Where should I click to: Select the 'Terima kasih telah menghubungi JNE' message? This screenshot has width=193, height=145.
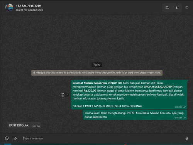point(135,115)
